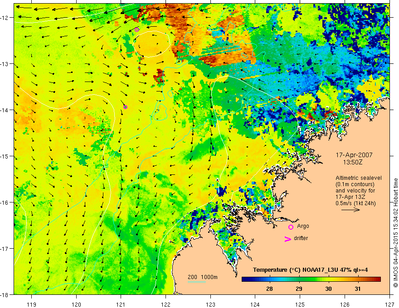Click the date text '17-Apr-2007'

354,155
